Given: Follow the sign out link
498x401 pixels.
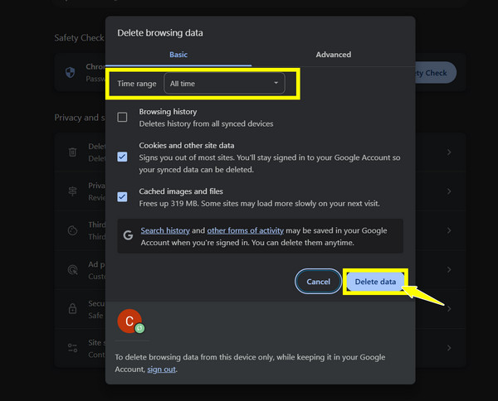Looking at the screenshot, I should coord(161,370).
